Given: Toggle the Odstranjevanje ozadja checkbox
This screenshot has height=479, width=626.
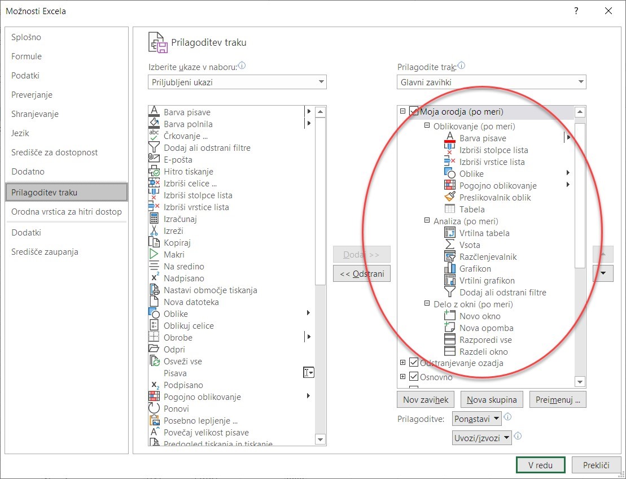Looking at the screenshot, I should point(414,363).
